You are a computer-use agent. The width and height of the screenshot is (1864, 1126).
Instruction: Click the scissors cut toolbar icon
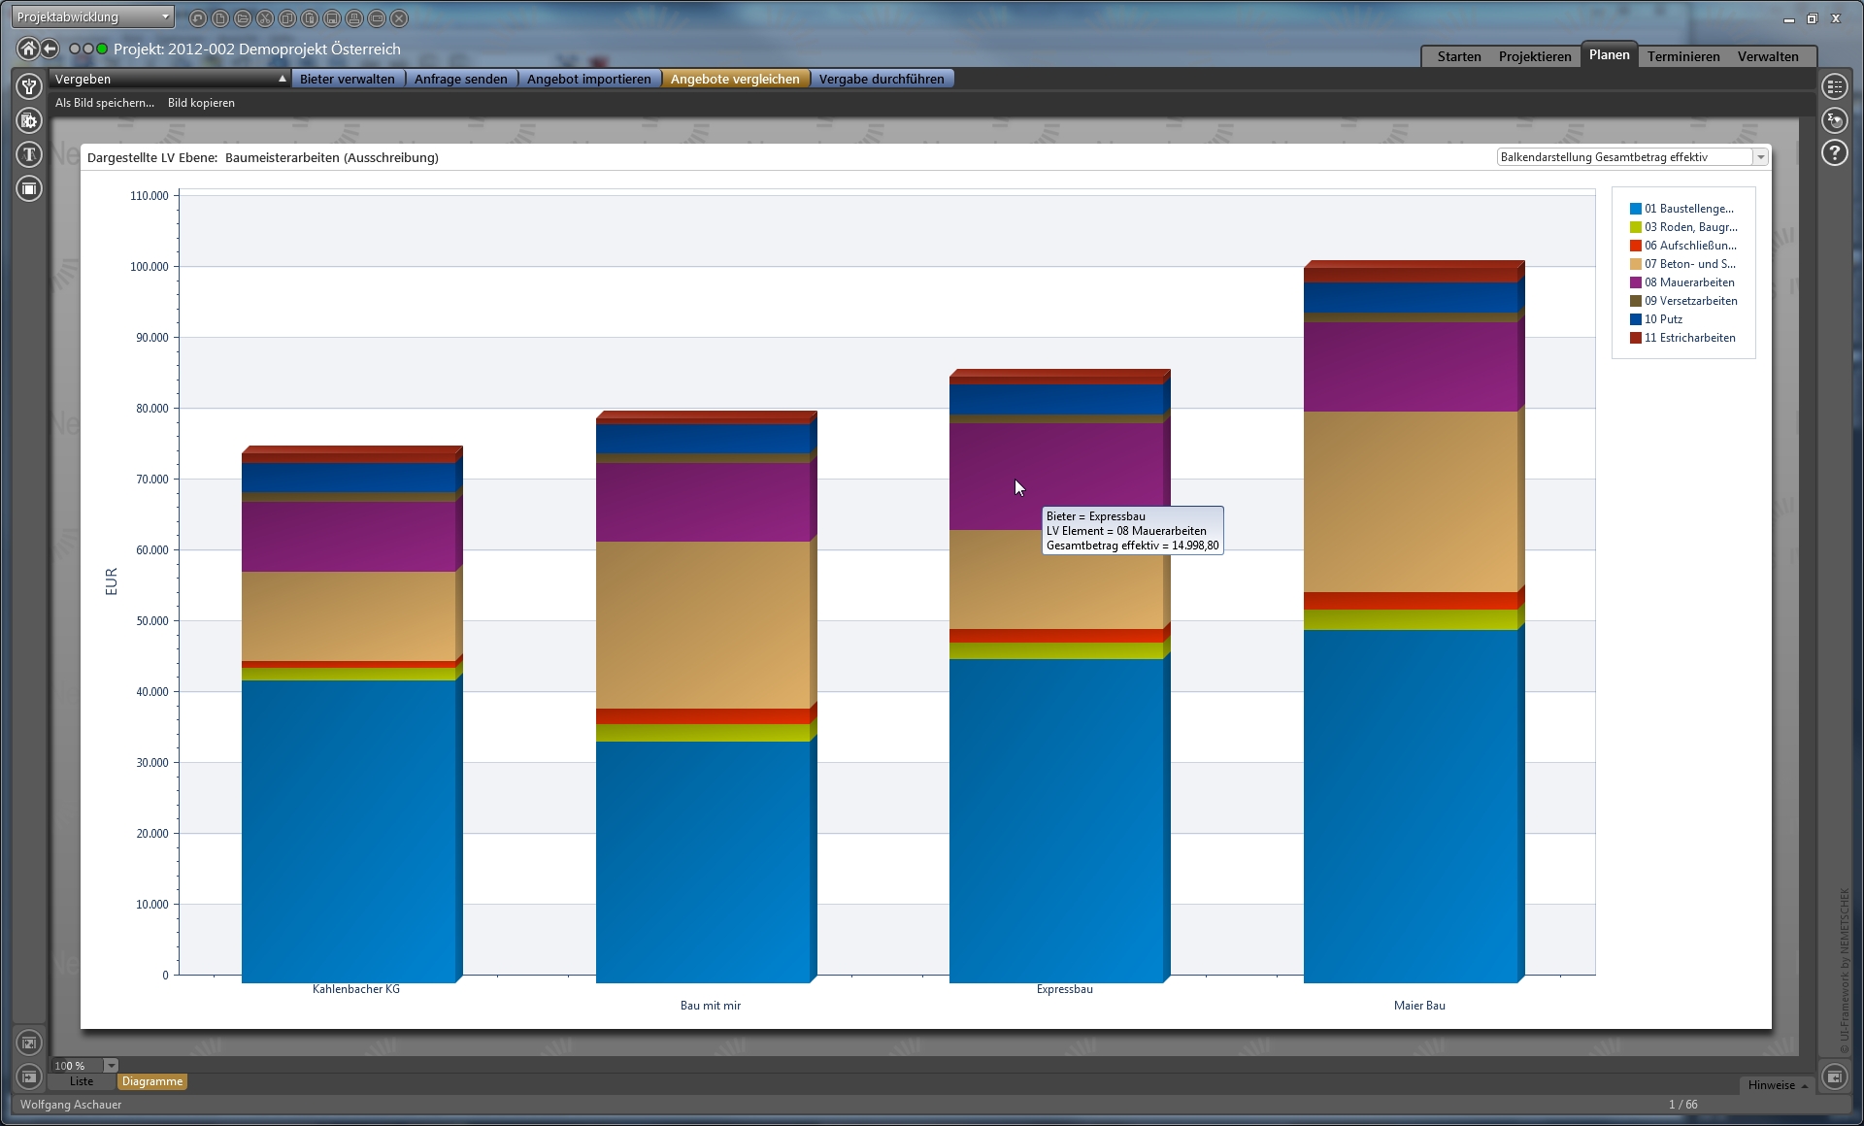265,18
